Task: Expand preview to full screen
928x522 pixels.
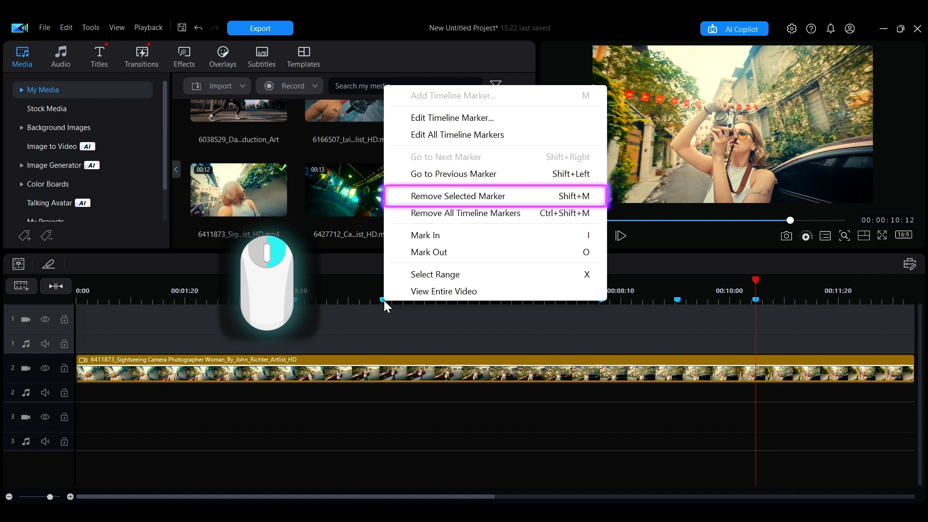Action: (x=882, y=235)
